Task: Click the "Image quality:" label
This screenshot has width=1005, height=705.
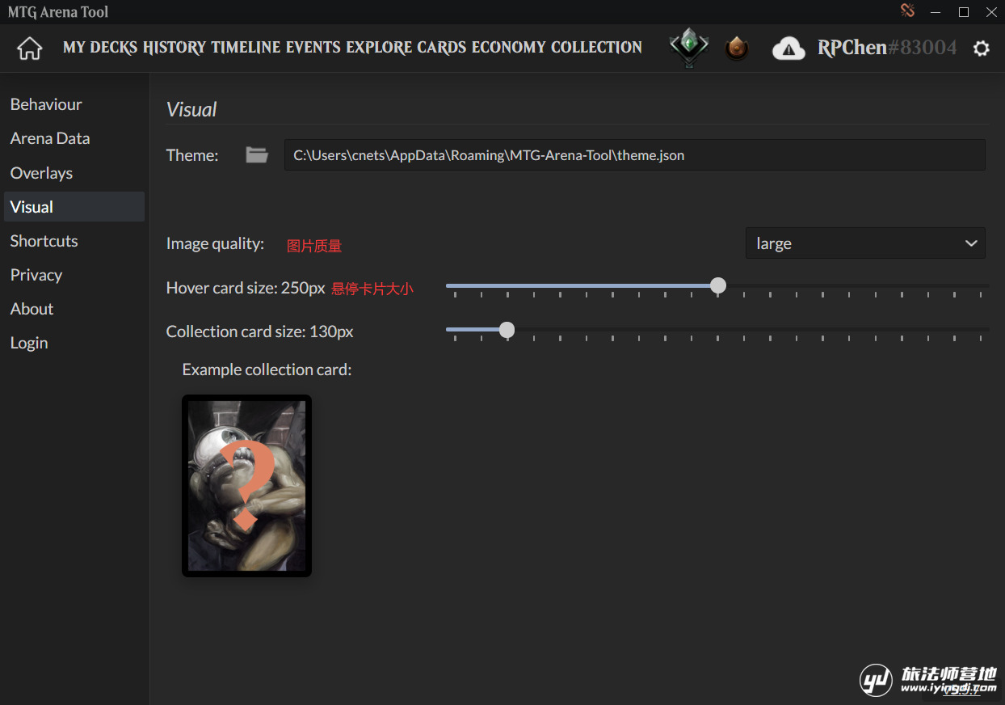Action: tap(215, 243)
